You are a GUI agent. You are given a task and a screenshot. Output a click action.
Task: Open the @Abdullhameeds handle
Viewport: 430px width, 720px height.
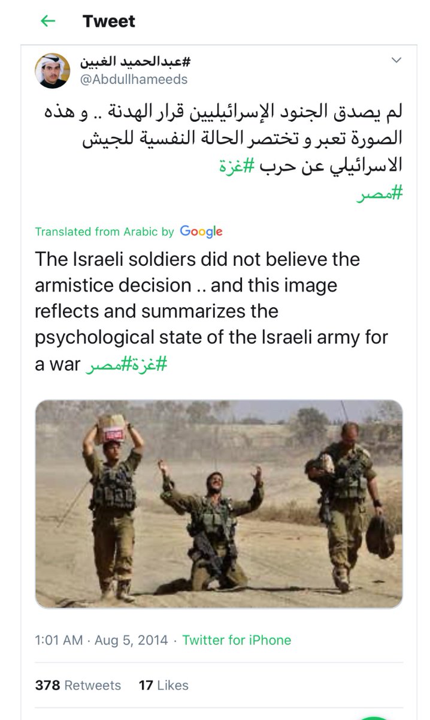(x=132, y=79)
